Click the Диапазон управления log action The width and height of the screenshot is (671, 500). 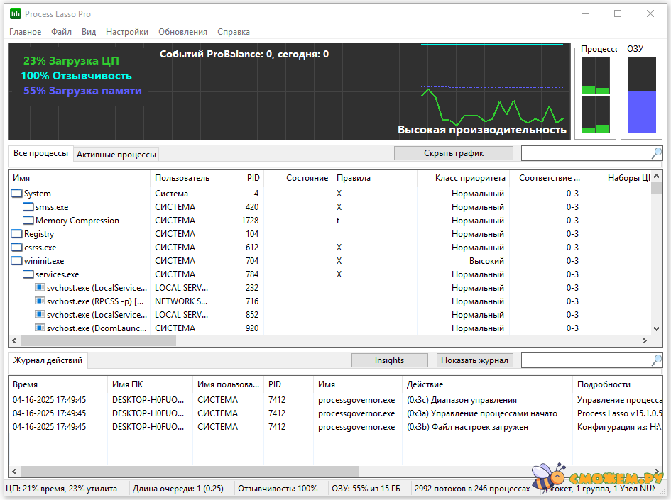[x=462, y=400]
